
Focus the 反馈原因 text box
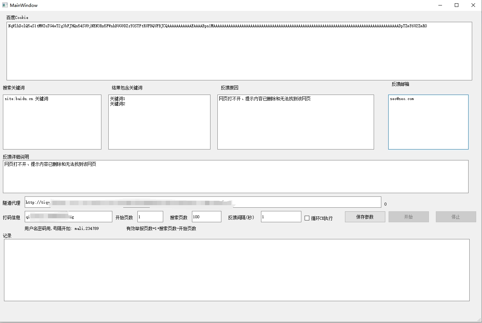pyautogui.click(x=296, y=122)
